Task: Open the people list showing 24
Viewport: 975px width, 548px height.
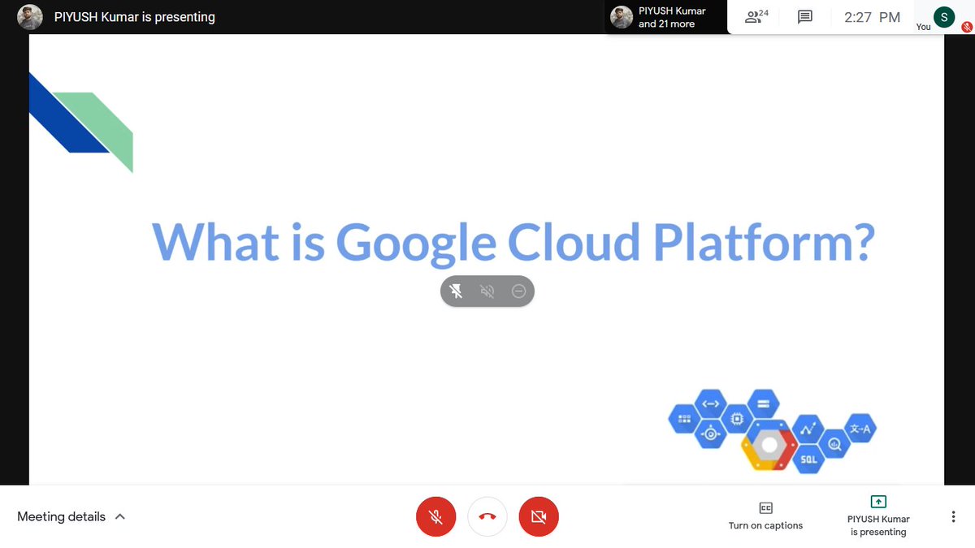Action: 756,16
